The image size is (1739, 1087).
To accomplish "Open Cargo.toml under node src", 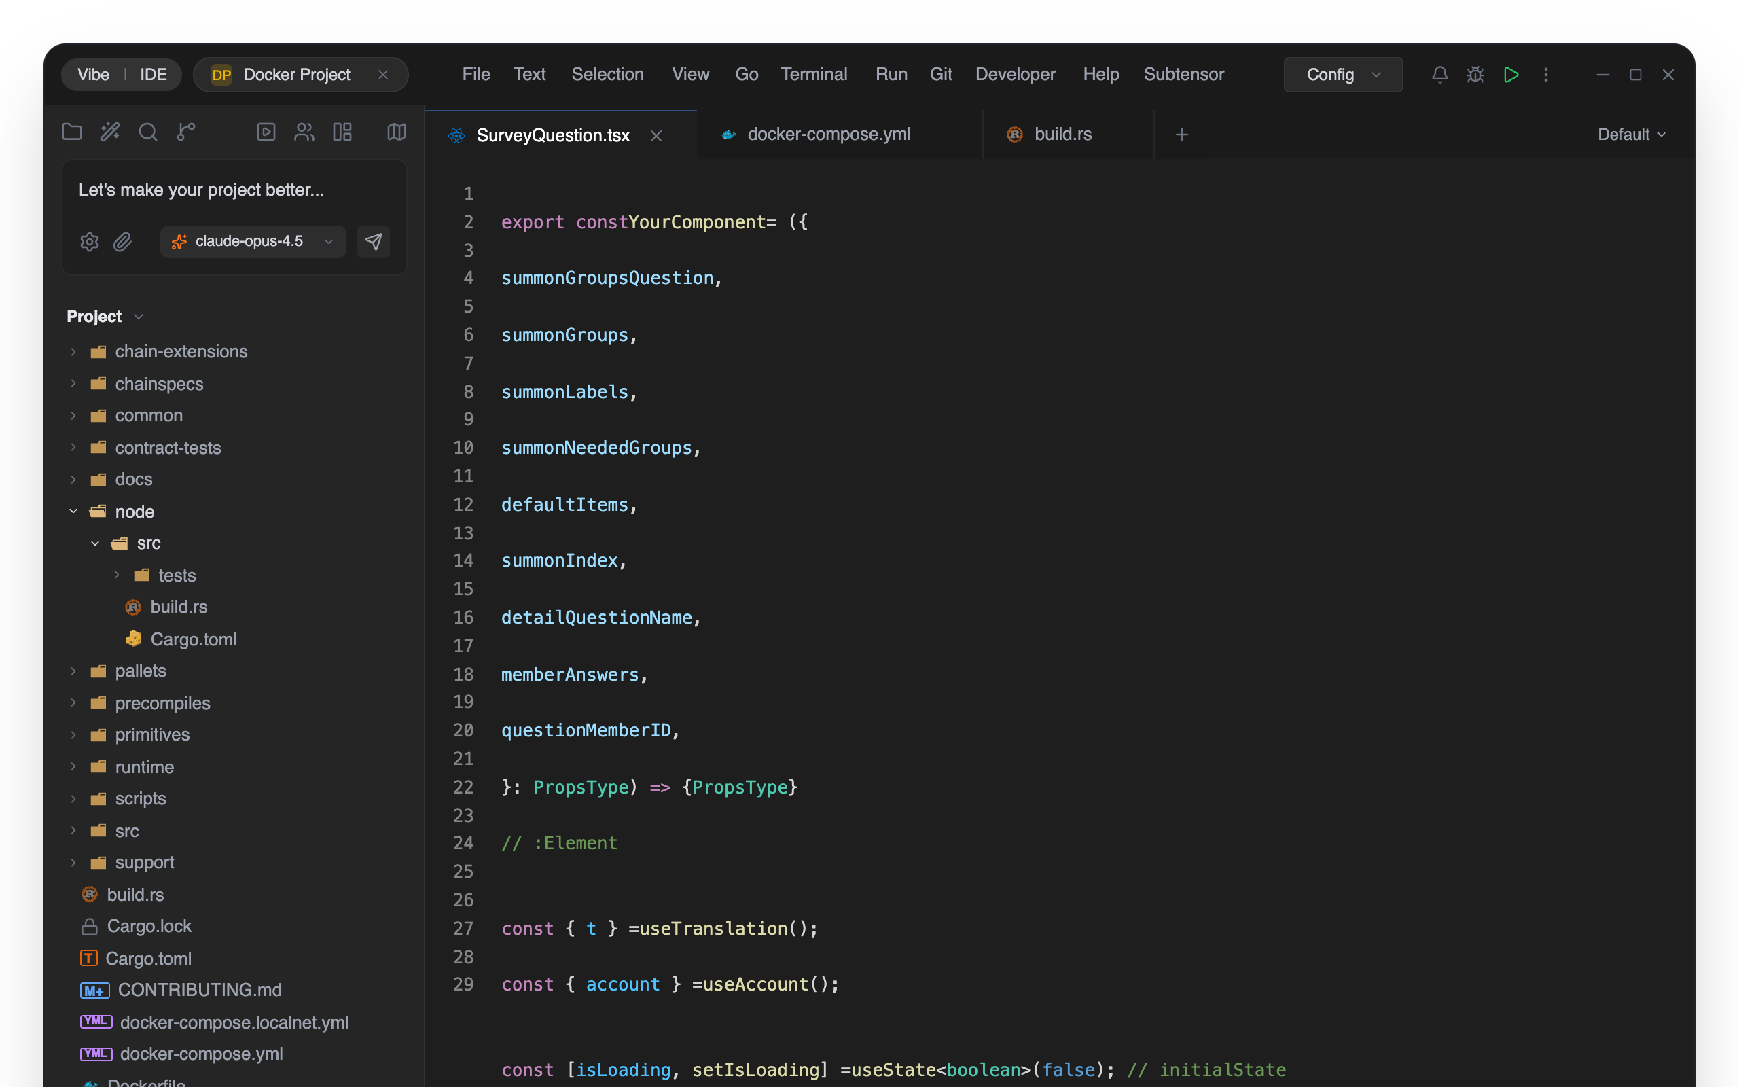I will (x=193, y=639).
